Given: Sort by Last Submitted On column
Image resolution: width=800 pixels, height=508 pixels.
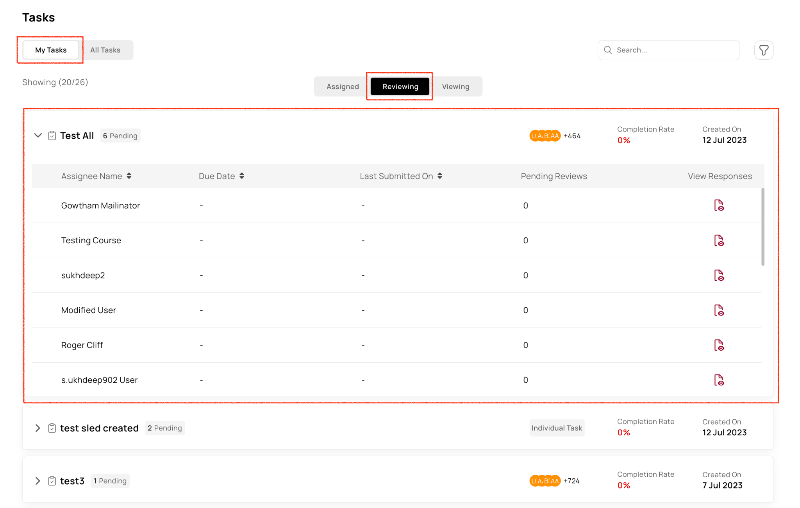Looking at the screenshot, I should tap(440, 176).
